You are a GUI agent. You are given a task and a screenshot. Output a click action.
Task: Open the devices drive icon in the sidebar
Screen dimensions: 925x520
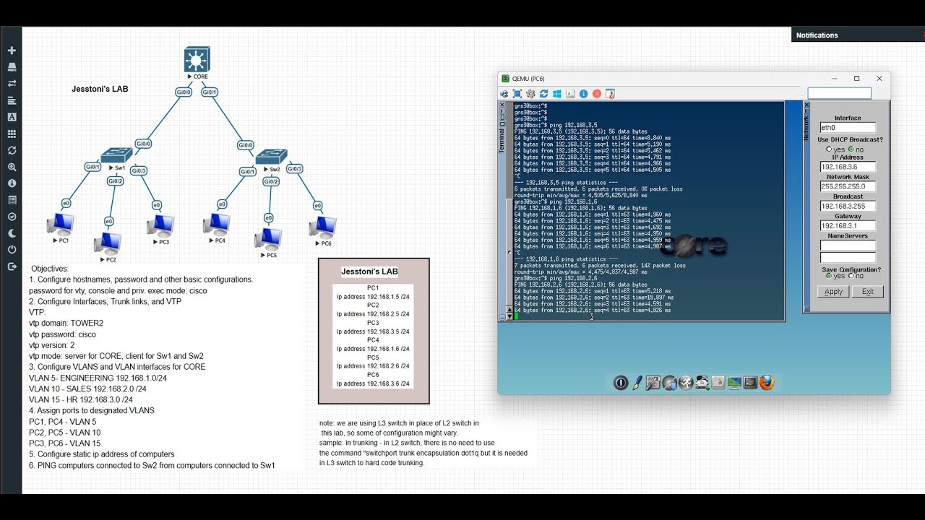click(x=12, y=67)
